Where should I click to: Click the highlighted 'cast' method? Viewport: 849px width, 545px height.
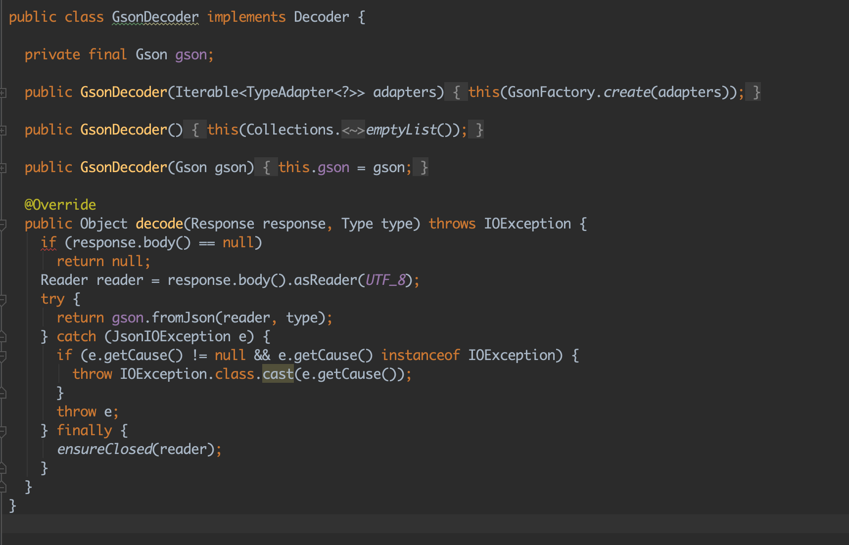click(x=278, y=374)
